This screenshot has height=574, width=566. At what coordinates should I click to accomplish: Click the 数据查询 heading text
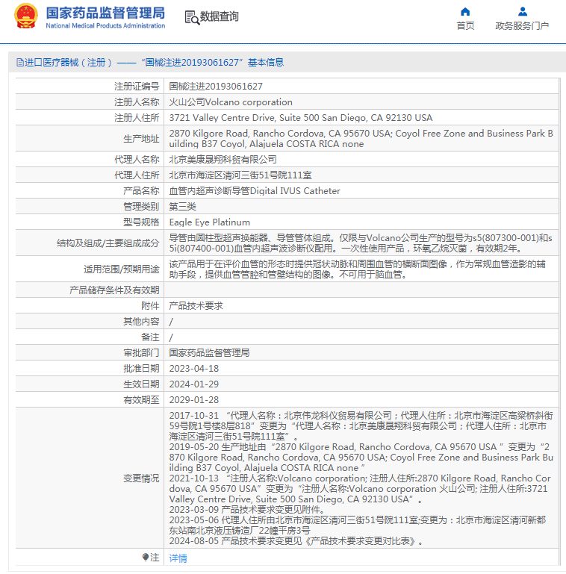point(220,16)
